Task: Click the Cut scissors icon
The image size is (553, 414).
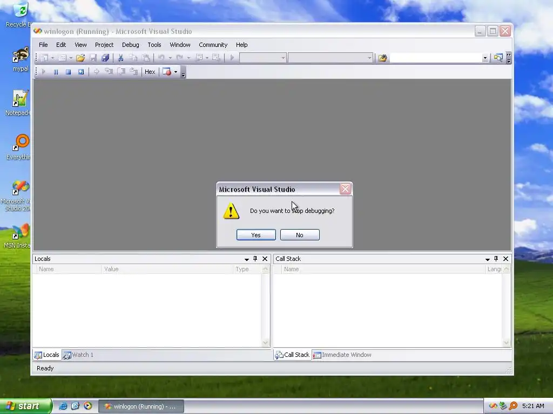Action: pos(120,58)
